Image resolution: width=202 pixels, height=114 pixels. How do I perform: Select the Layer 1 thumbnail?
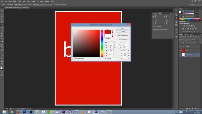[183, 51]
